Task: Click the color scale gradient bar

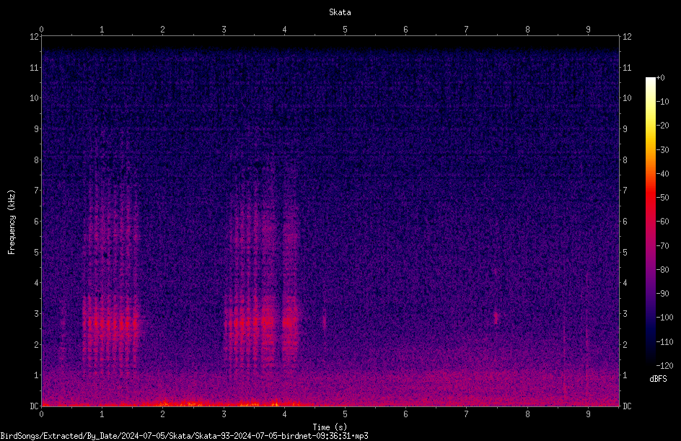Action: coord(650,221)
